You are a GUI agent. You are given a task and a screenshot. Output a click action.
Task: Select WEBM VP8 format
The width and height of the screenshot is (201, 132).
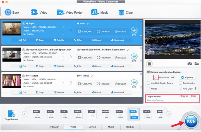[x=106, y=114]
